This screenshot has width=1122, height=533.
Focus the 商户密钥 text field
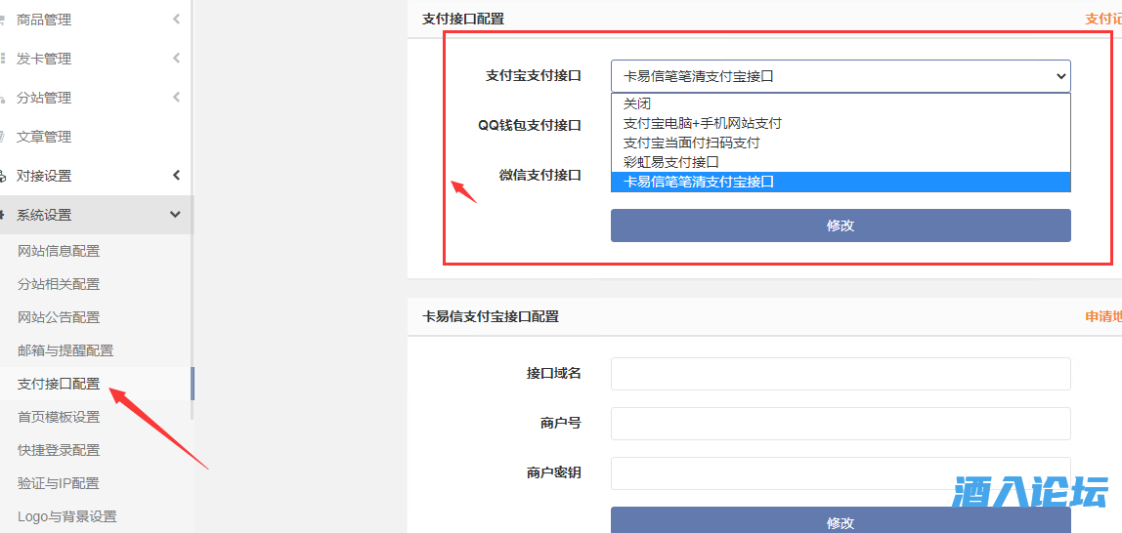click(841, 473)
